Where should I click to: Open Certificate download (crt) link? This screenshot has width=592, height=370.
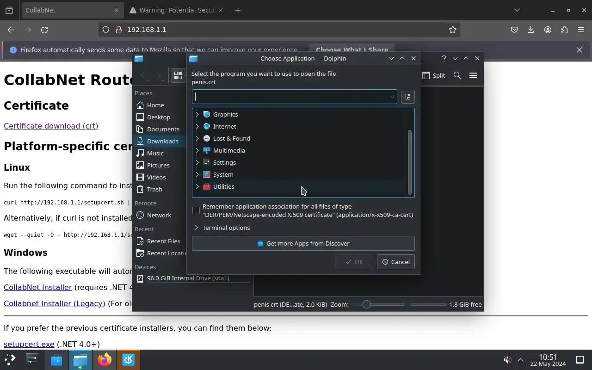pyautogui.click(x=51, y=126)
